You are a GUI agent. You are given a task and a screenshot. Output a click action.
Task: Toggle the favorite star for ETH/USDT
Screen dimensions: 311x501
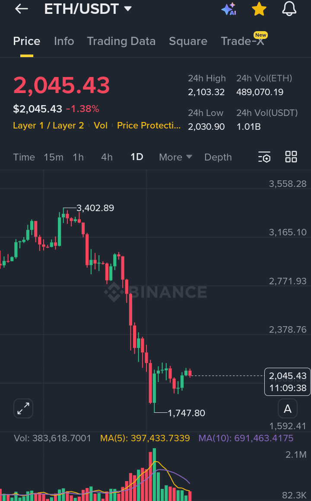(259, 9)
